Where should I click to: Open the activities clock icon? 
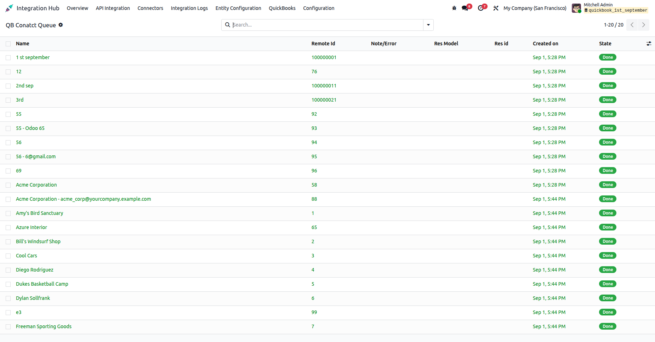(481, 8)
